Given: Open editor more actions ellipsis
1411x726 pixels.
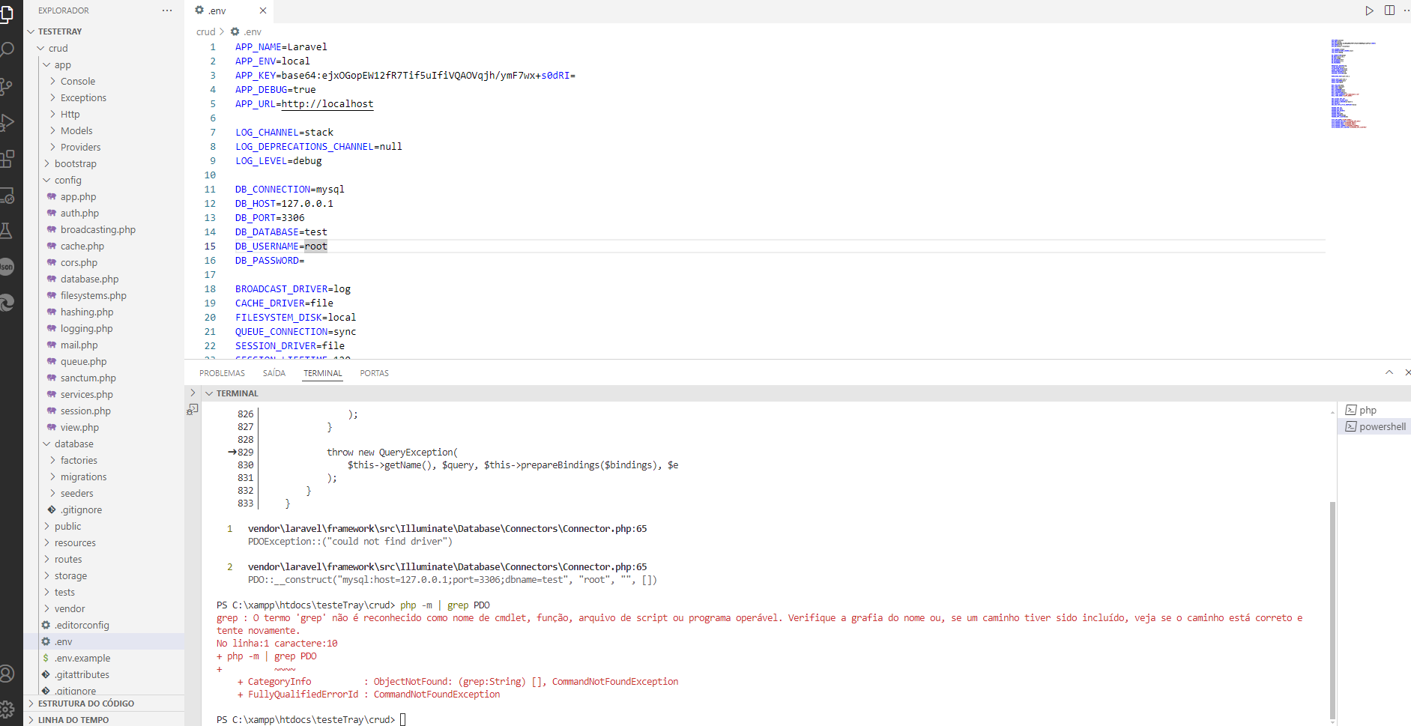Looking at the screenshot, I should click(x=1407, y=10).
